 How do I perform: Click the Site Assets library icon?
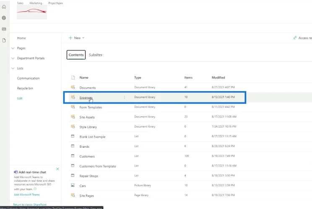pos(73,117)
